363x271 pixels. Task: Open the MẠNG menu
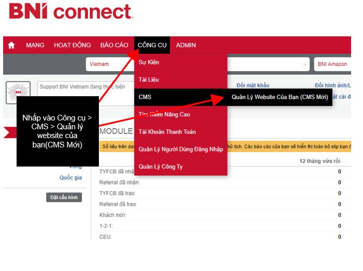35,45
